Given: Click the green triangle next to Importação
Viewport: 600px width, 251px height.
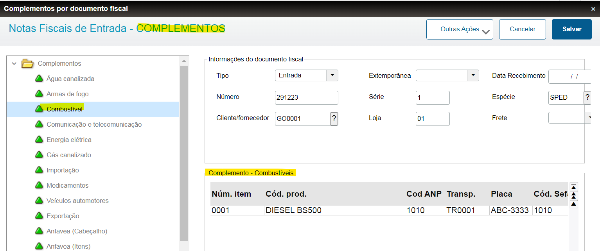Looking at the screenshot, I should (39, 170).
